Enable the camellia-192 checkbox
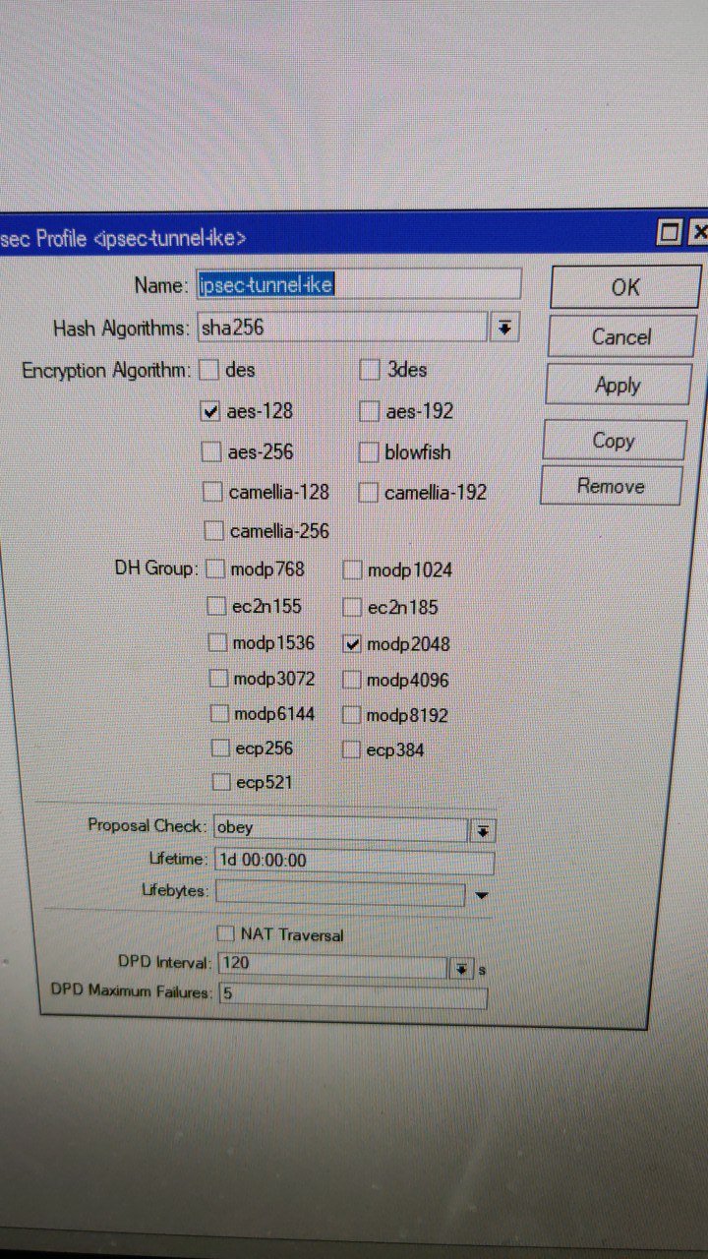Image resolution: width=708 pixels, height=1259 pixels. point(368,493)
